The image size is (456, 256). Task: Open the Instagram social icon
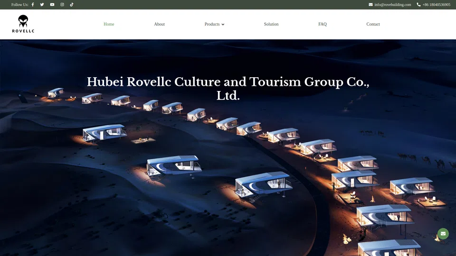[62, 5]
